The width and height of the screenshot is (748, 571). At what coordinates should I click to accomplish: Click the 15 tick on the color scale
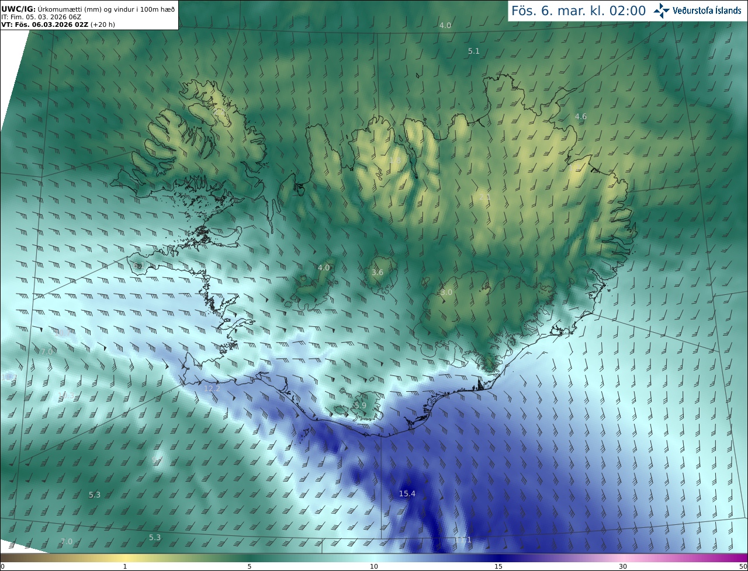(498, 566)
